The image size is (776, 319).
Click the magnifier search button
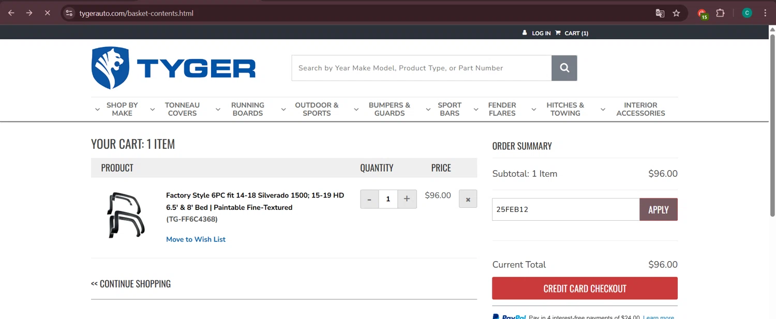564,68
